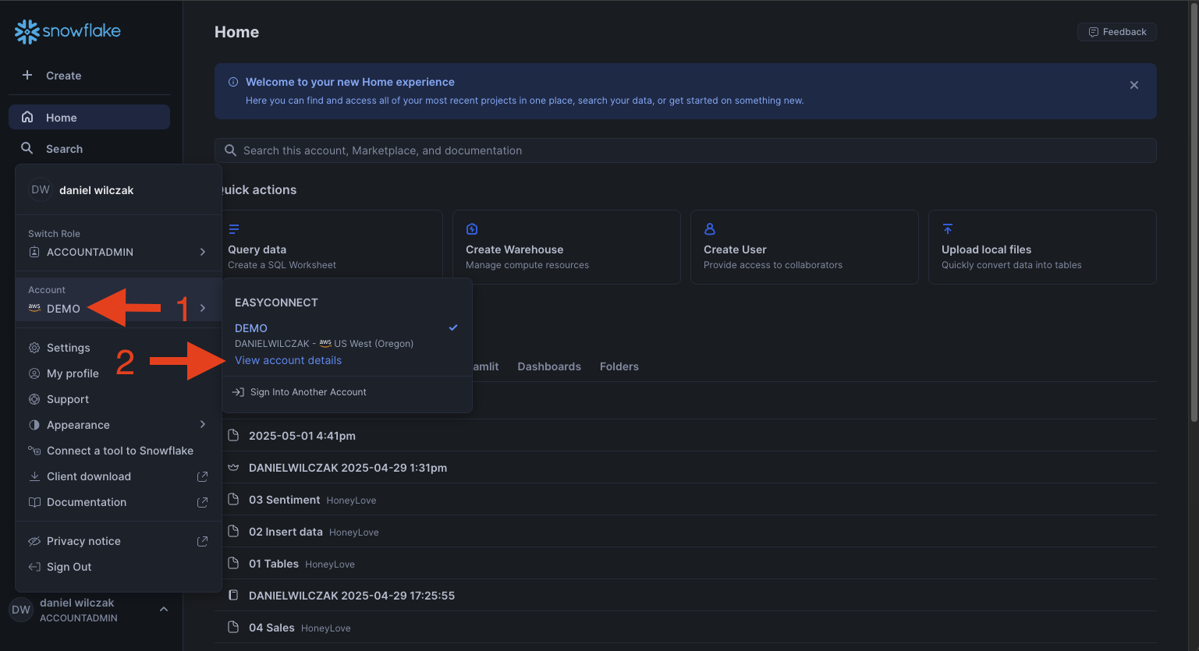The height and width of the screenshot is (651, 1199).
Task: Switch to the Folders tab
Action: pos(619,366)
